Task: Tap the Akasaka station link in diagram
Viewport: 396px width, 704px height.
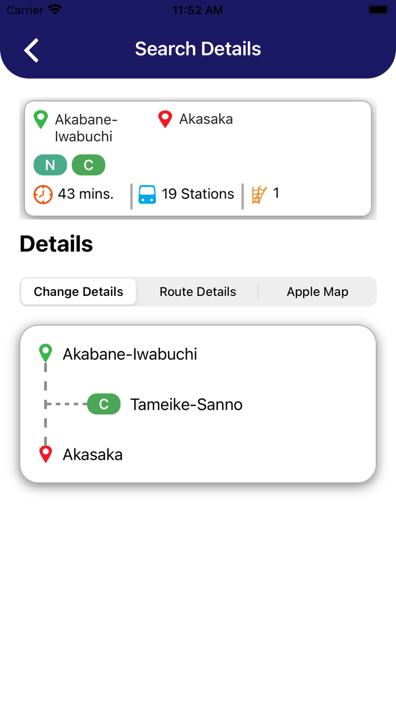Action: [x=92, y=454]
